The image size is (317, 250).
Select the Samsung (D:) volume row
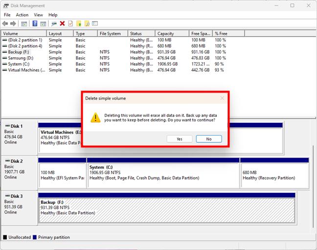[21, 58]
